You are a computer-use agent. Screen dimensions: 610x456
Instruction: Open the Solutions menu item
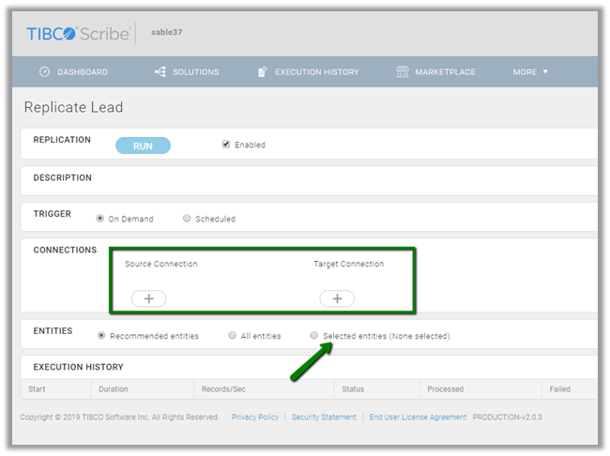click(x=195, y=72)
